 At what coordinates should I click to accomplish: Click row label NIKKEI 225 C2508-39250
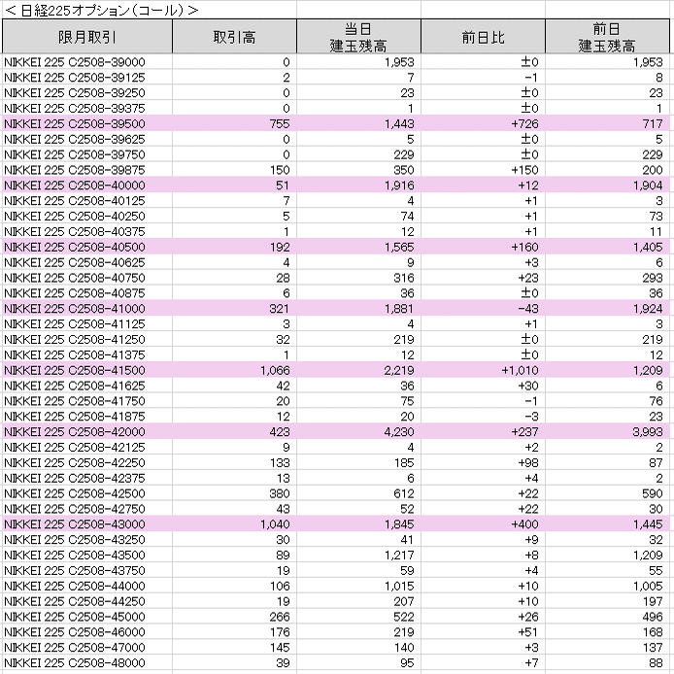point(75,93)
